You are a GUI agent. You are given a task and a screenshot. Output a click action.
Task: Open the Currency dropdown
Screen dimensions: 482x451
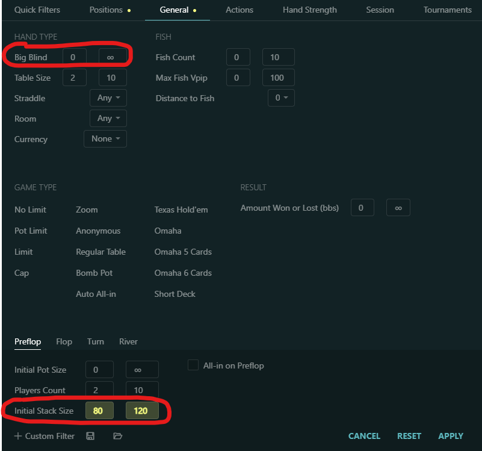click(105, 139)
